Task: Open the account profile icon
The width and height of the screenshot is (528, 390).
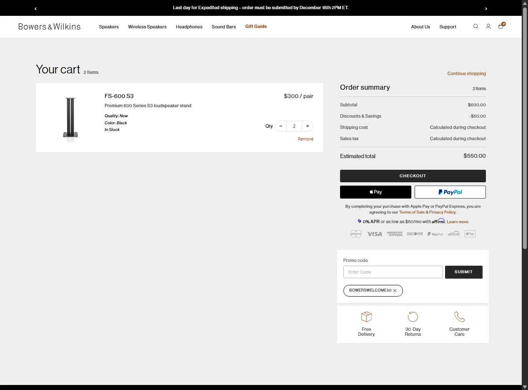Action: point(488,26)
